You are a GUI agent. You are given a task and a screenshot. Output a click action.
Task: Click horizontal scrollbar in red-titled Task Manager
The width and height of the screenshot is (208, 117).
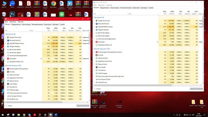(34, 102)
